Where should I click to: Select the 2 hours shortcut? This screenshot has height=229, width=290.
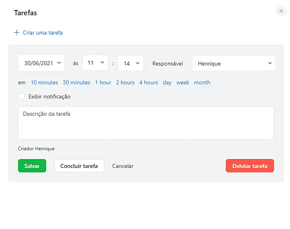click(x=125, y=82)
